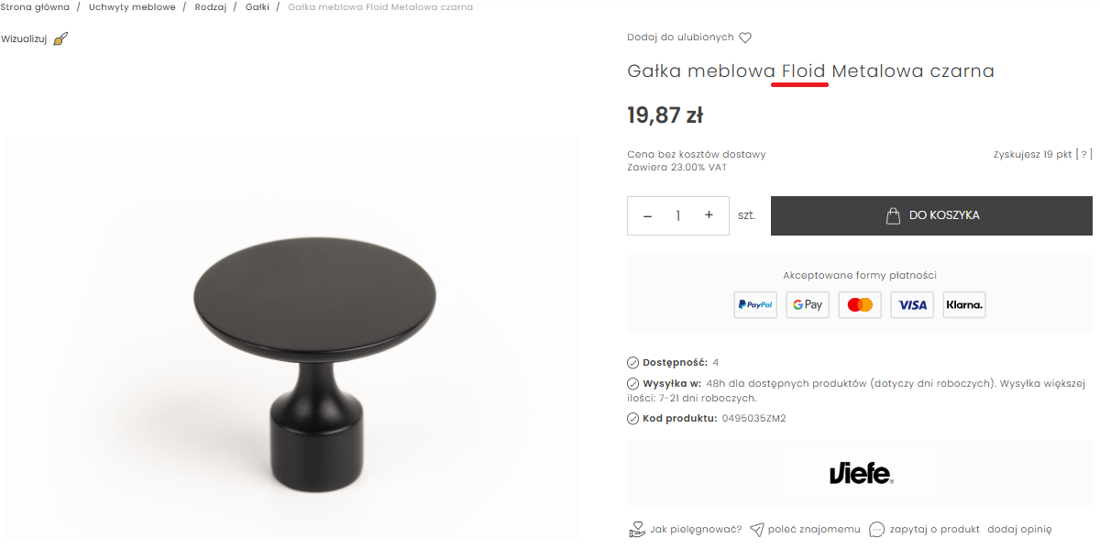The height and width of the screenshot is (549, 1100).
Task: Go to Strona główna breadcrumb
Action: [x=35, y=7]
